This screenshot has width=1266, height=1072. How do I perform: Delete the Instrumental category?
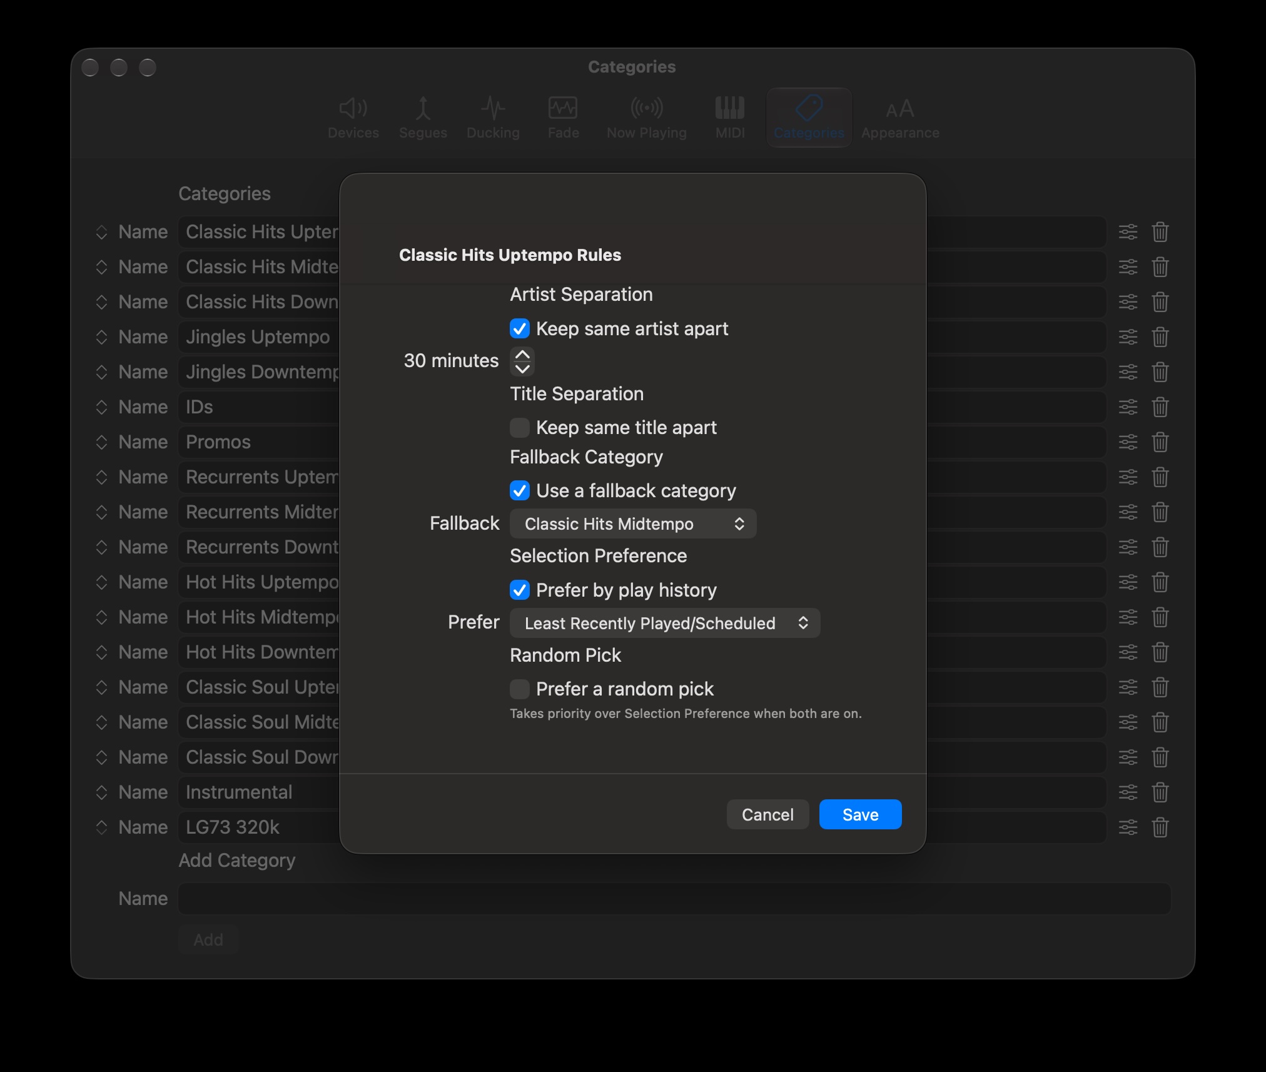tap(1160, 792)
